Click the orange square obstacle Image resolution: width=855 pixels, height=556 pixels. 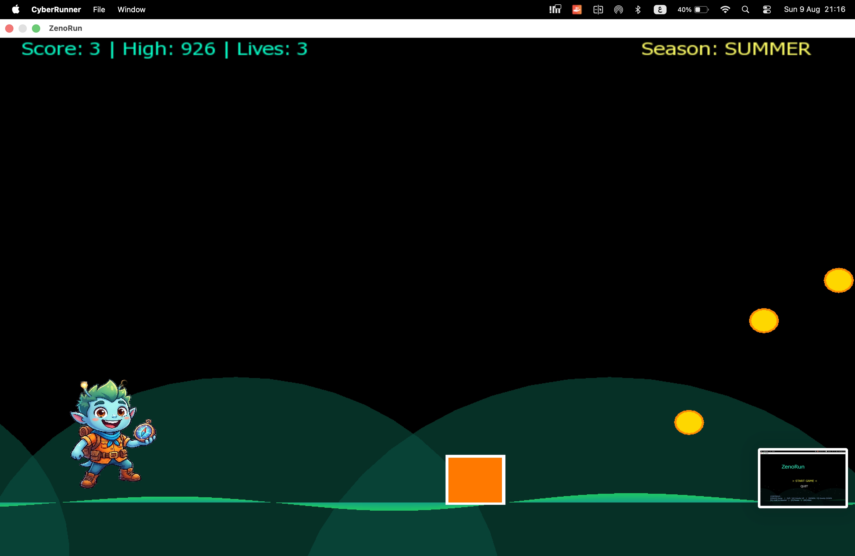click(475, 480)
